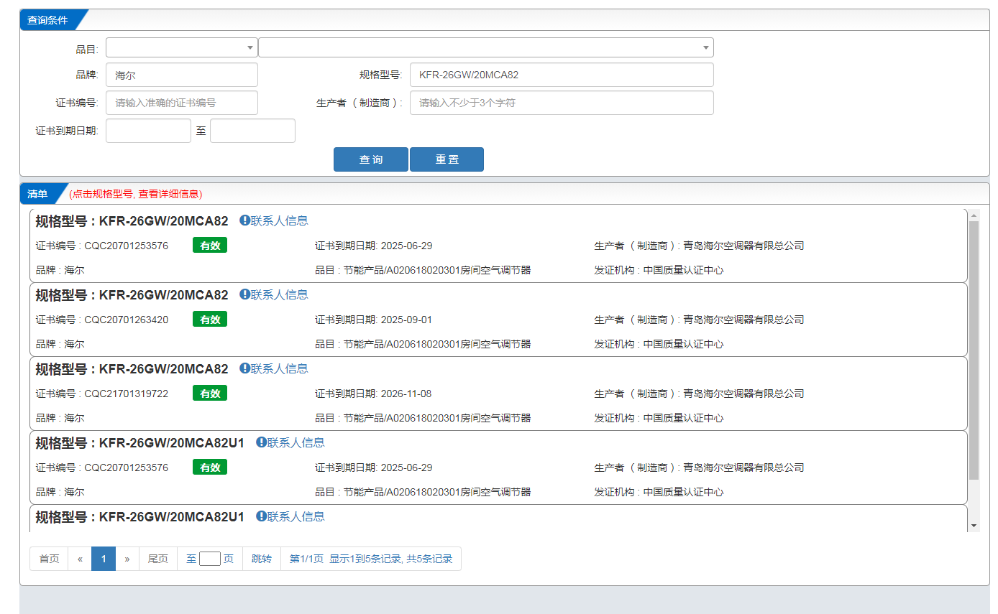This screenshot has width=998, height=614.
Task: Open the certificate expiry start date field
Action: [148, 131]
